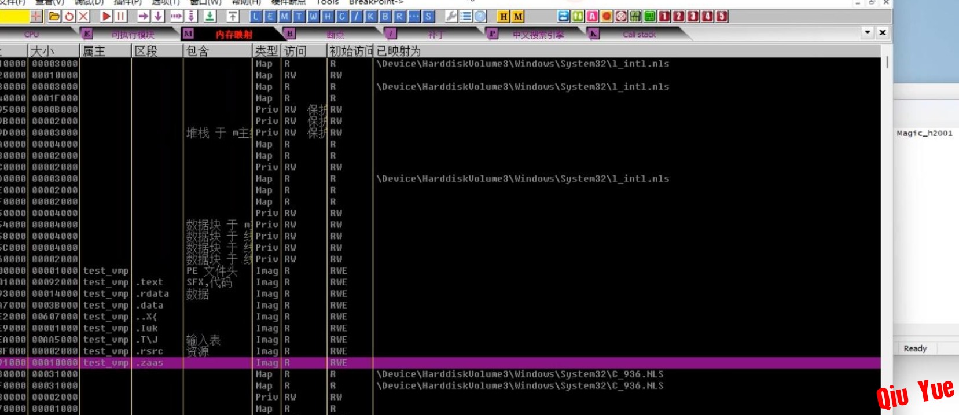Click the trace into toolbar icon
Image resolution: width=959 pixels, height=415 pixels.
coord(176,16)
